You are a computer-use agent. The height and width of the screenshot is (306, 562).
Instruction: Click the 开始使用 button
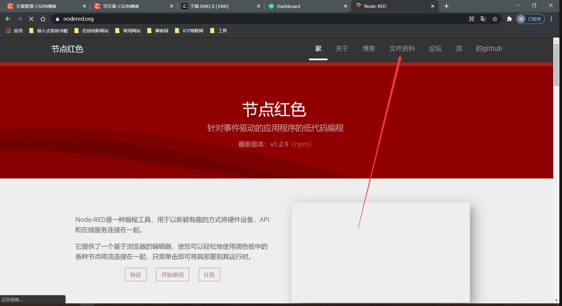pyautogui.click(x=172, y=275)
